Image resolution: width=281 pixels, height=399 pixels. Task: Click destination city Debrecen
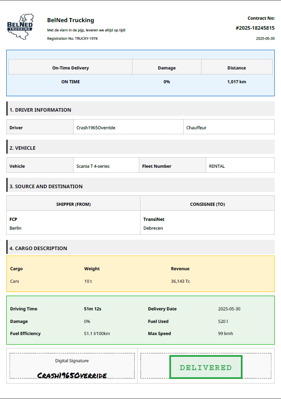(153, 228)
